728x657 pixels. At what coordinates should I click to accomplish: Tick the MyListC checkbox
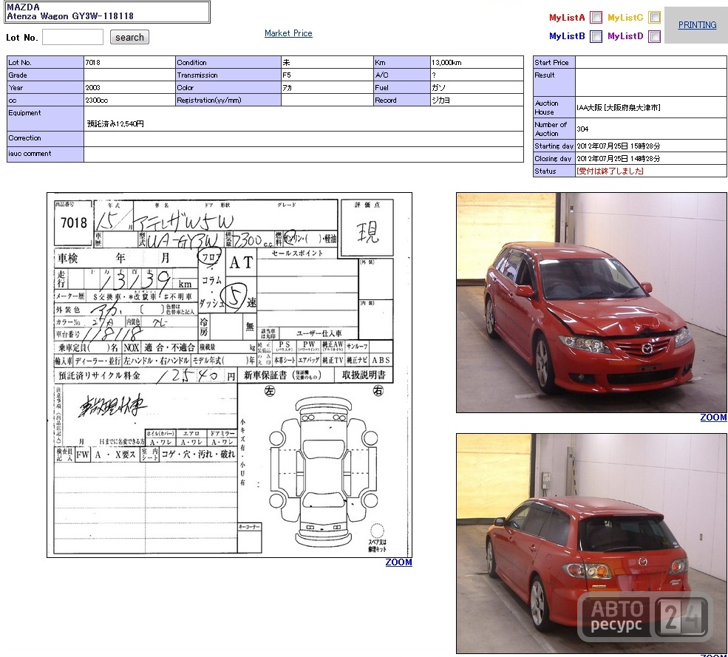point(655,18)
